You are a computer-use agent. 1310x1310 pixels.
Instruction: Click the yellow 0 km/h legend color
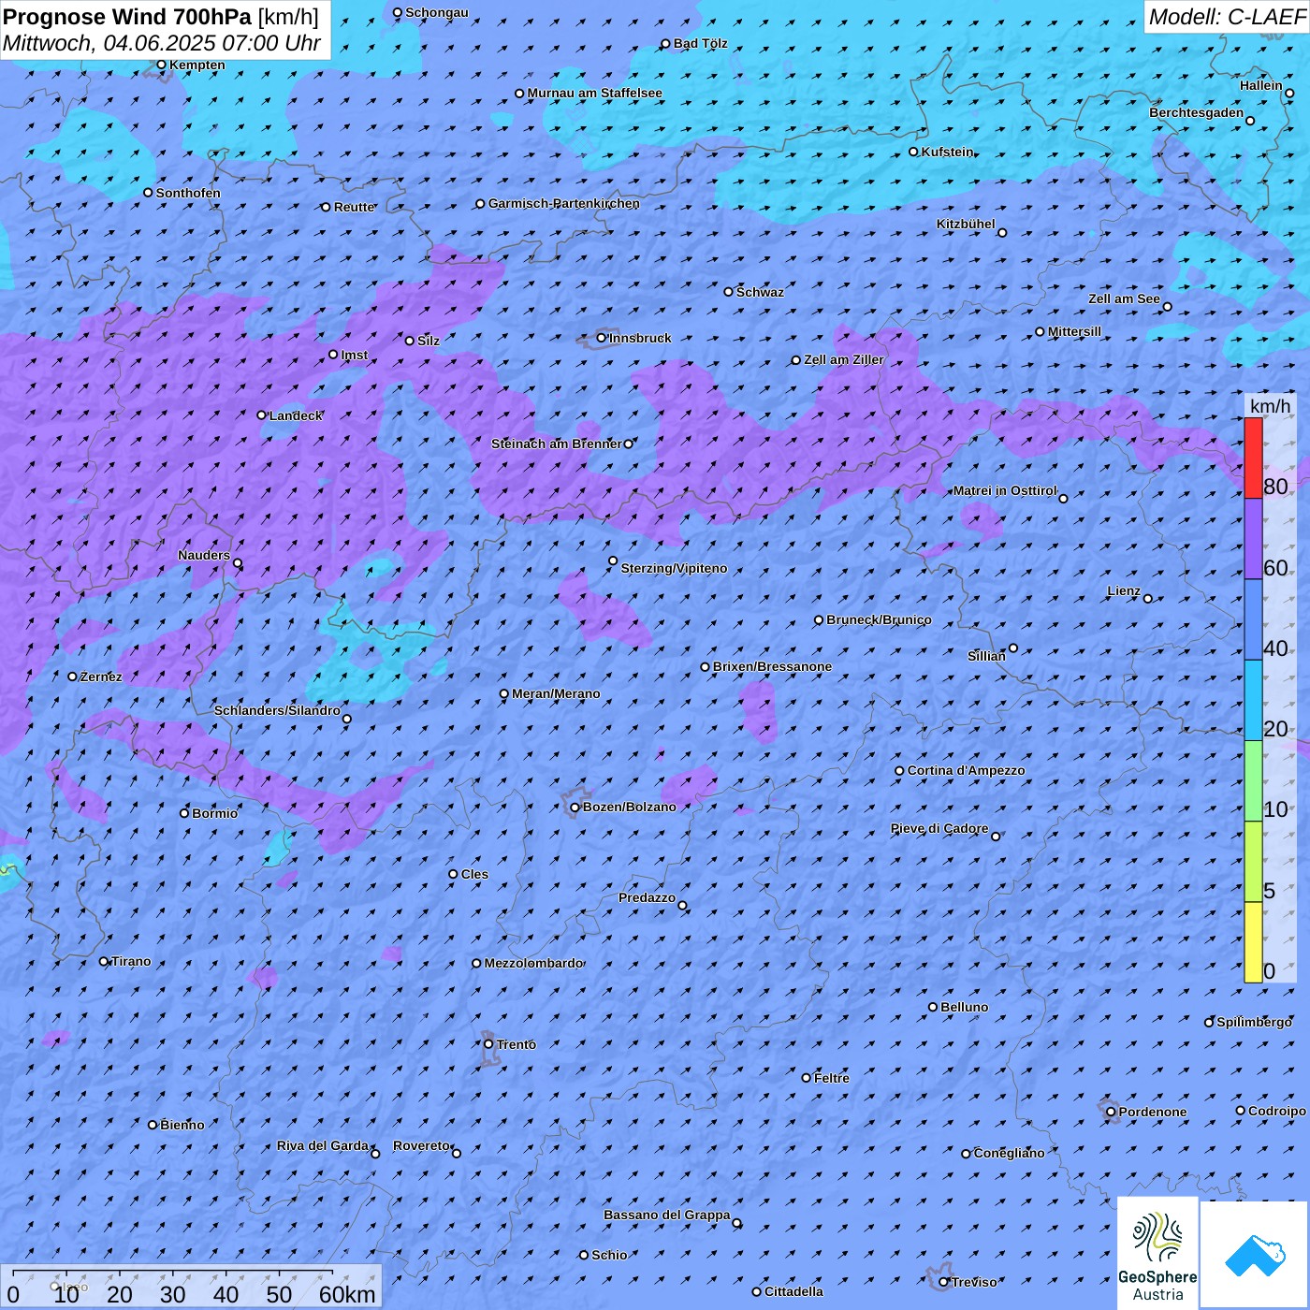pyautogui.click(x=1253, y=942)
